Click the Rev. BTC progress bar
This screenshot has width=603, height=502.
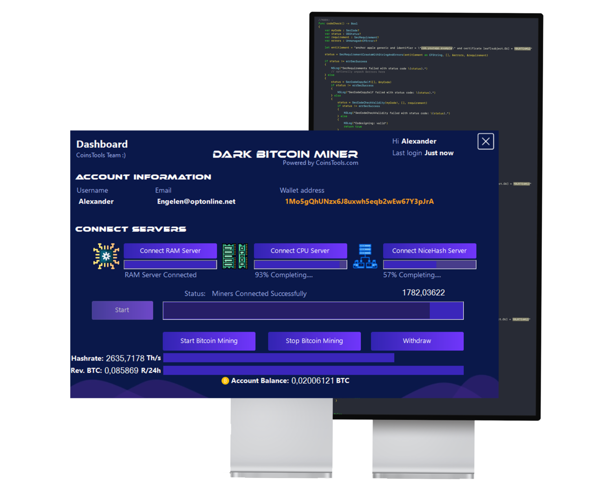point(313,370)
